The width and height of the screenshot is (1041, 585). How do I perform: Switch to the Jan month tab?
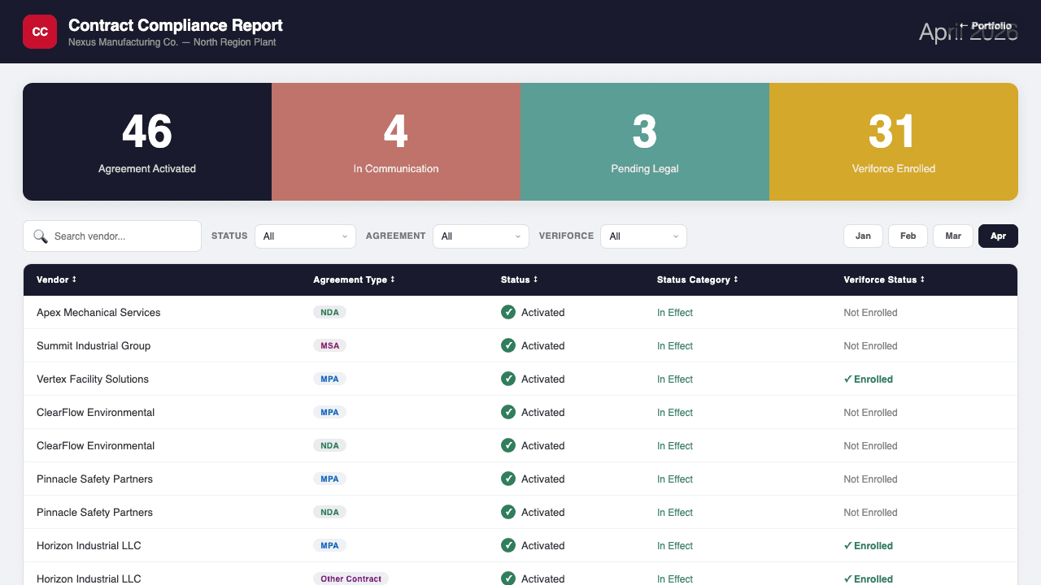863,236
